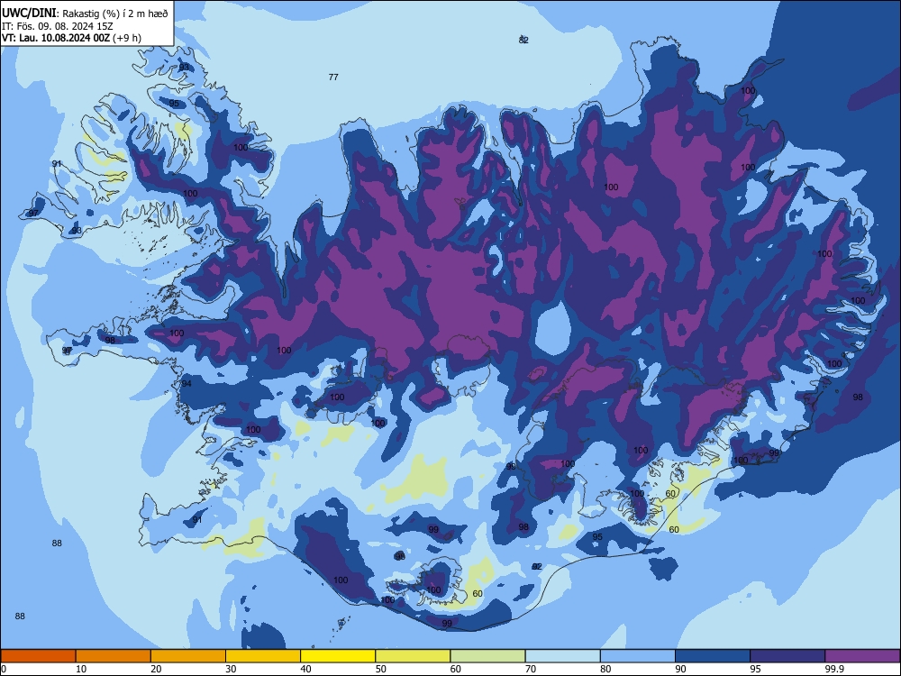Click the "Rakastig (%) í 2 m hæð" label
This screenshot has height=676, width=901.
[x=115, y=14]
